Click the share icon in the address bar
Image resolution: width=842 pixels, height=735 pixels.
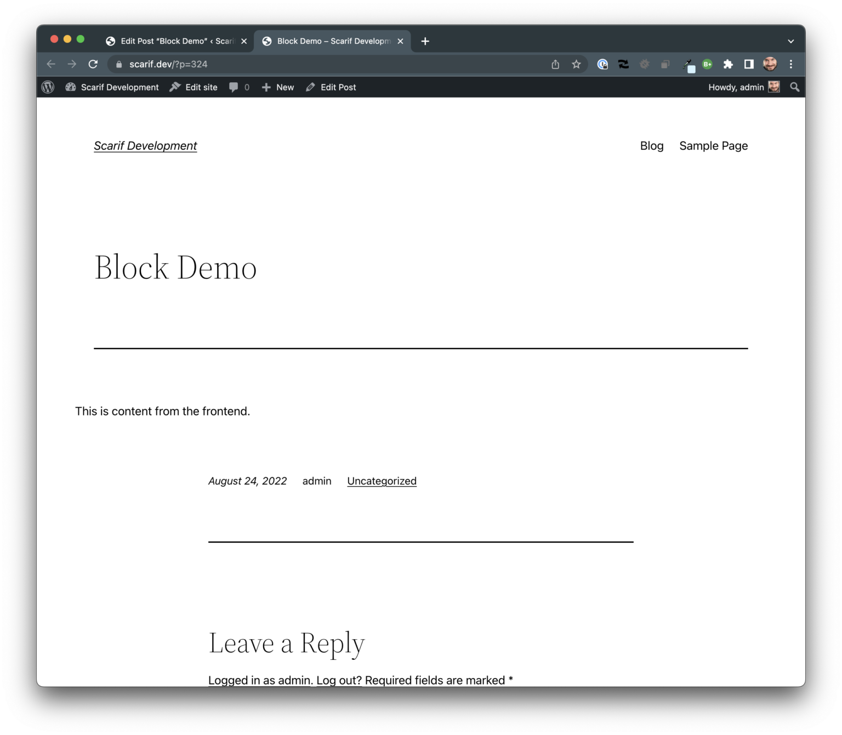point(555,64)
